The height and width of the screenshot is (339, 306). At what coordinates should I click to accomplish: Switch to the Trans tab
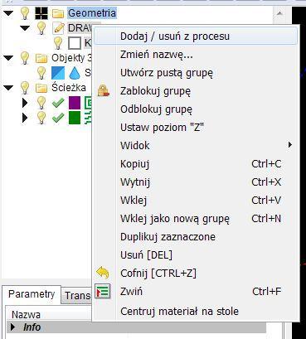tap(76, 296)
